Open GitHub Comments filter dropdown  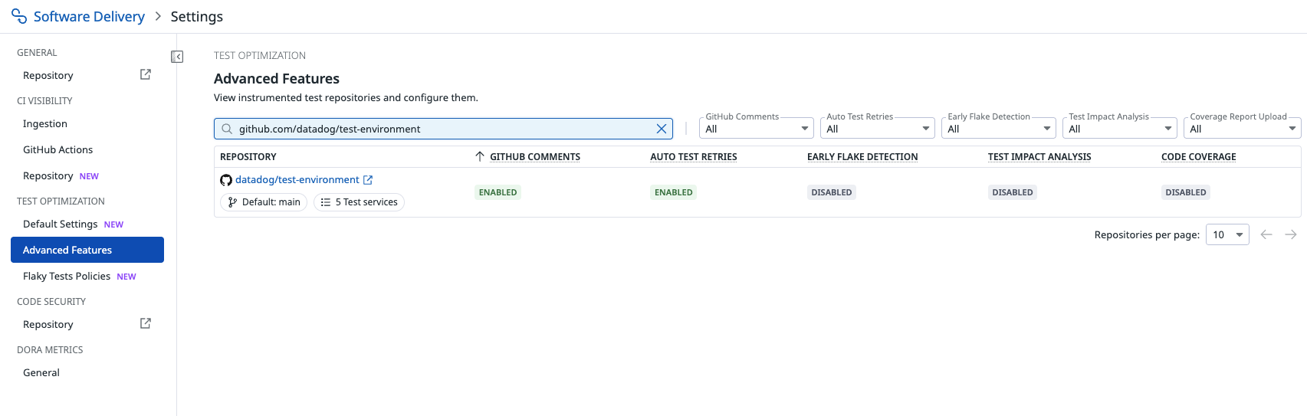coord(757,129)
